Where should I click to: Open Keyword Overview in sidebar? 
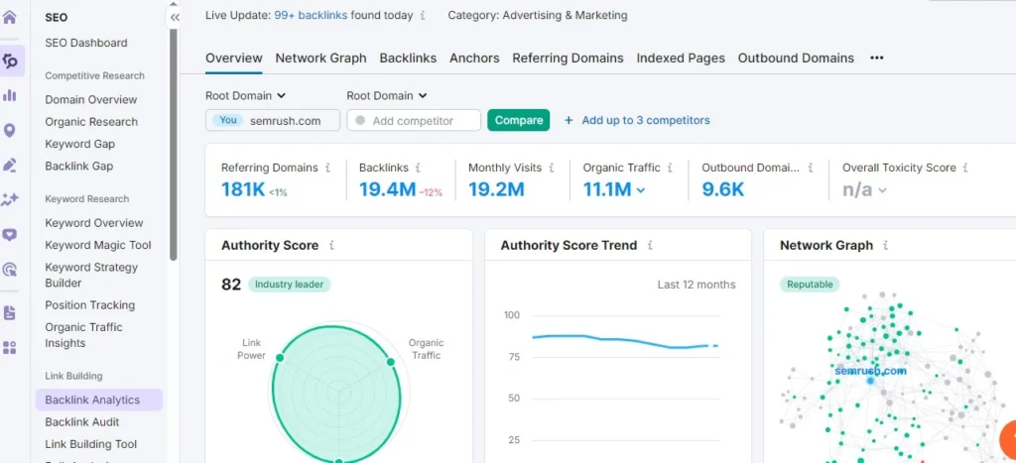[x=94, y=223]
